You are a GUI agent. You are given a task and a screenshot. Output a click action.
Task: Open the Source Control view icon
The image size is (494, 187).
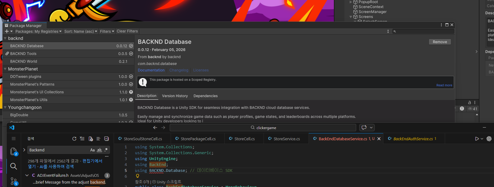pos(14,181)
